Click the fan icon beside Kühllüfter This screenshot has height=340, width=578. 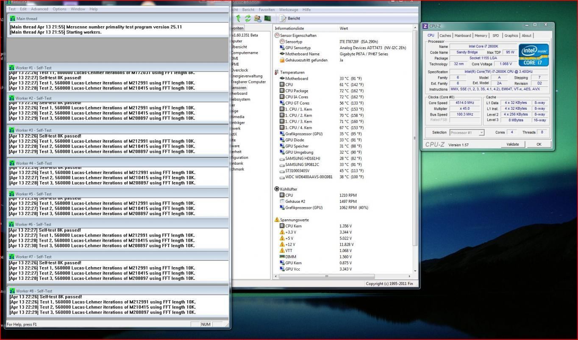pyautogui.click(x=277, y=189)
